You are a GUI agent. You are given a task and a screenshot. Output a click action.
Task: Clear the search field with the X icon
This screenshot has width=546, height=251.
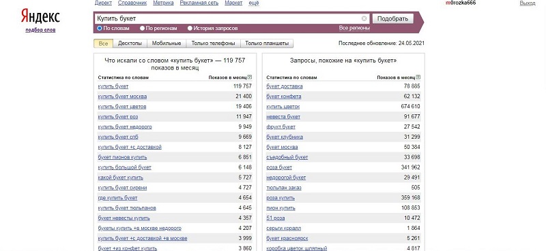364,18
